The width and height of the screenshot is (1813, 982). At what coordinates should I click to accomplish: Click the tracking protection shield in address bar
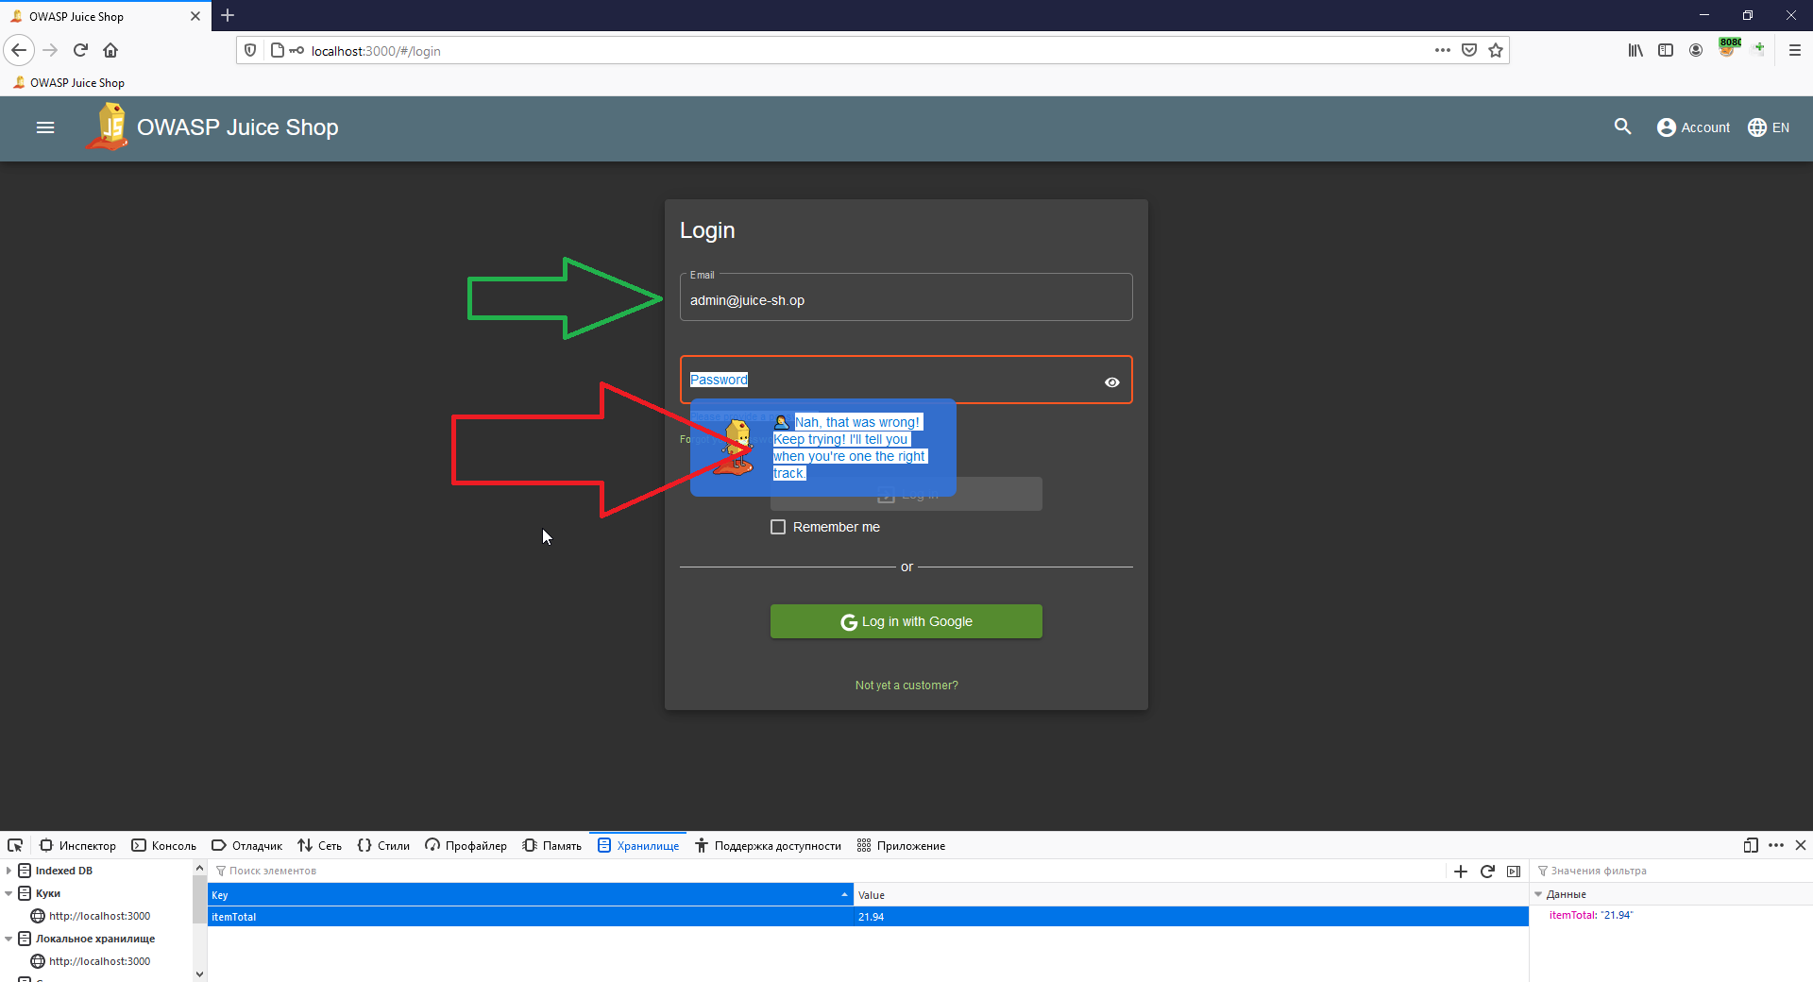(249, 49)
